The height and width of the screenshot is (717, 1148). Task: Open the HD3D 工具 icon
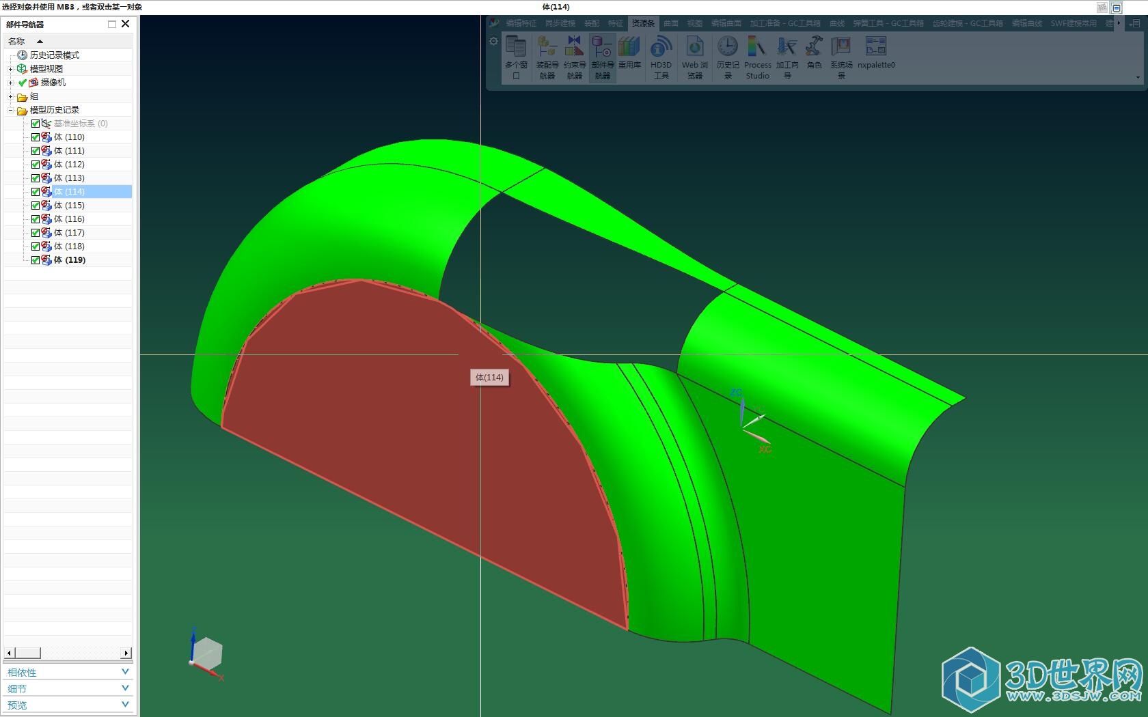click(x=661, y=58)
